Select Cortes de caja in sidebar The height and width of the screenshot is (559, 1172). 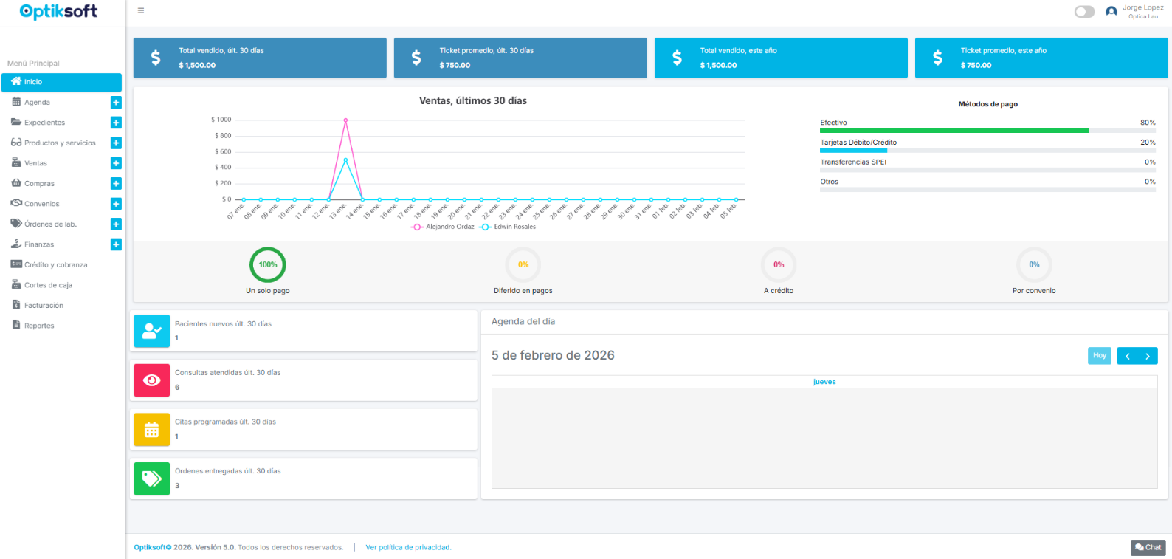(x=48, y=285)
